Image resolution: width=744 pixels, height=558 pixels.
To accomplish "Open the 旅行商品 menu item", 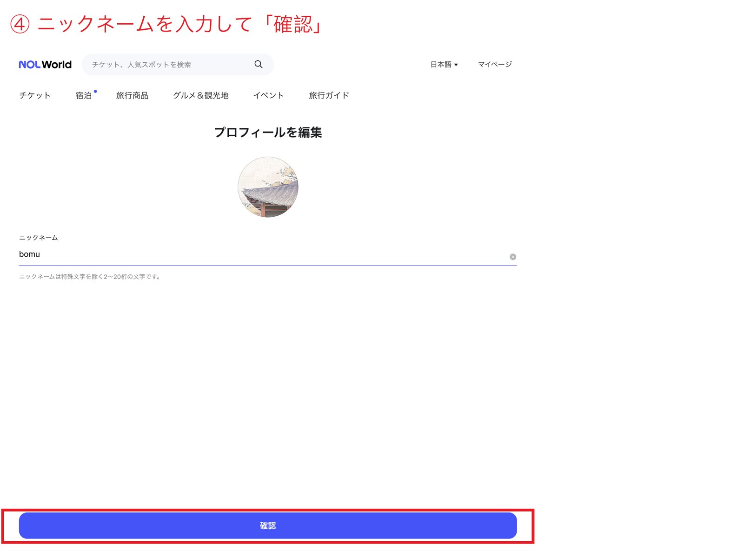I will pos(132,95).
